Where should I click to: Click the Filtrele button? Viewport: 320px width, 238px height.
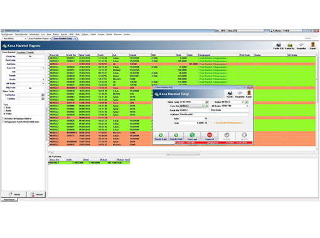(14, 194)
